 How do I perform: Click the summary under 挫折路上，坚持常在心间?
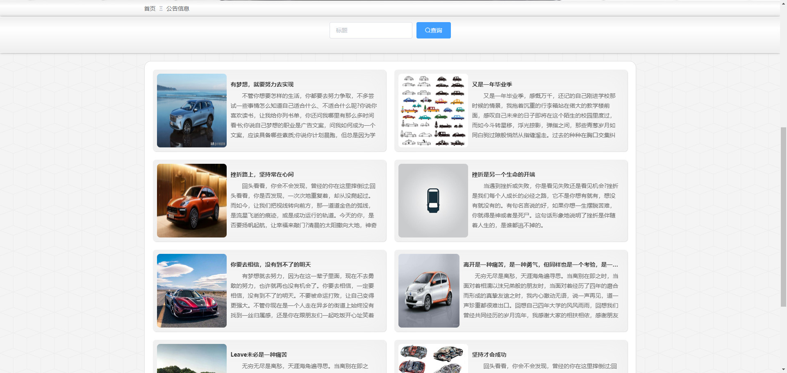point(303,206)
